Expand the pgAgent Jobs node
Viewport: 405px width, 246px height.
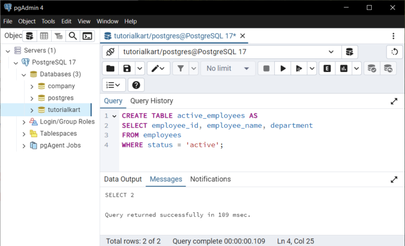tap(24, 146)
